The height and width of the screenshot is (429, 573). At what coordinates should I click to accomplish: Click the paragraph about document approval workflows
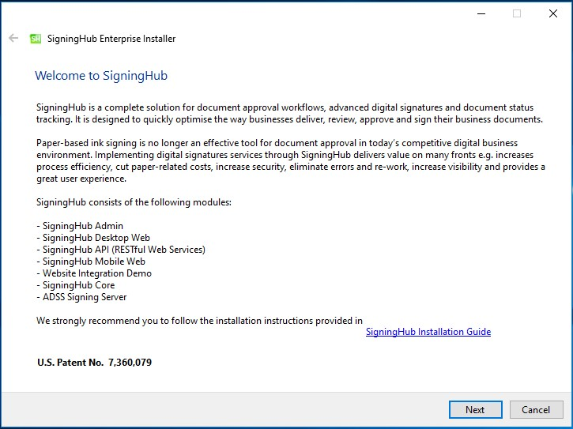[289, 113]
